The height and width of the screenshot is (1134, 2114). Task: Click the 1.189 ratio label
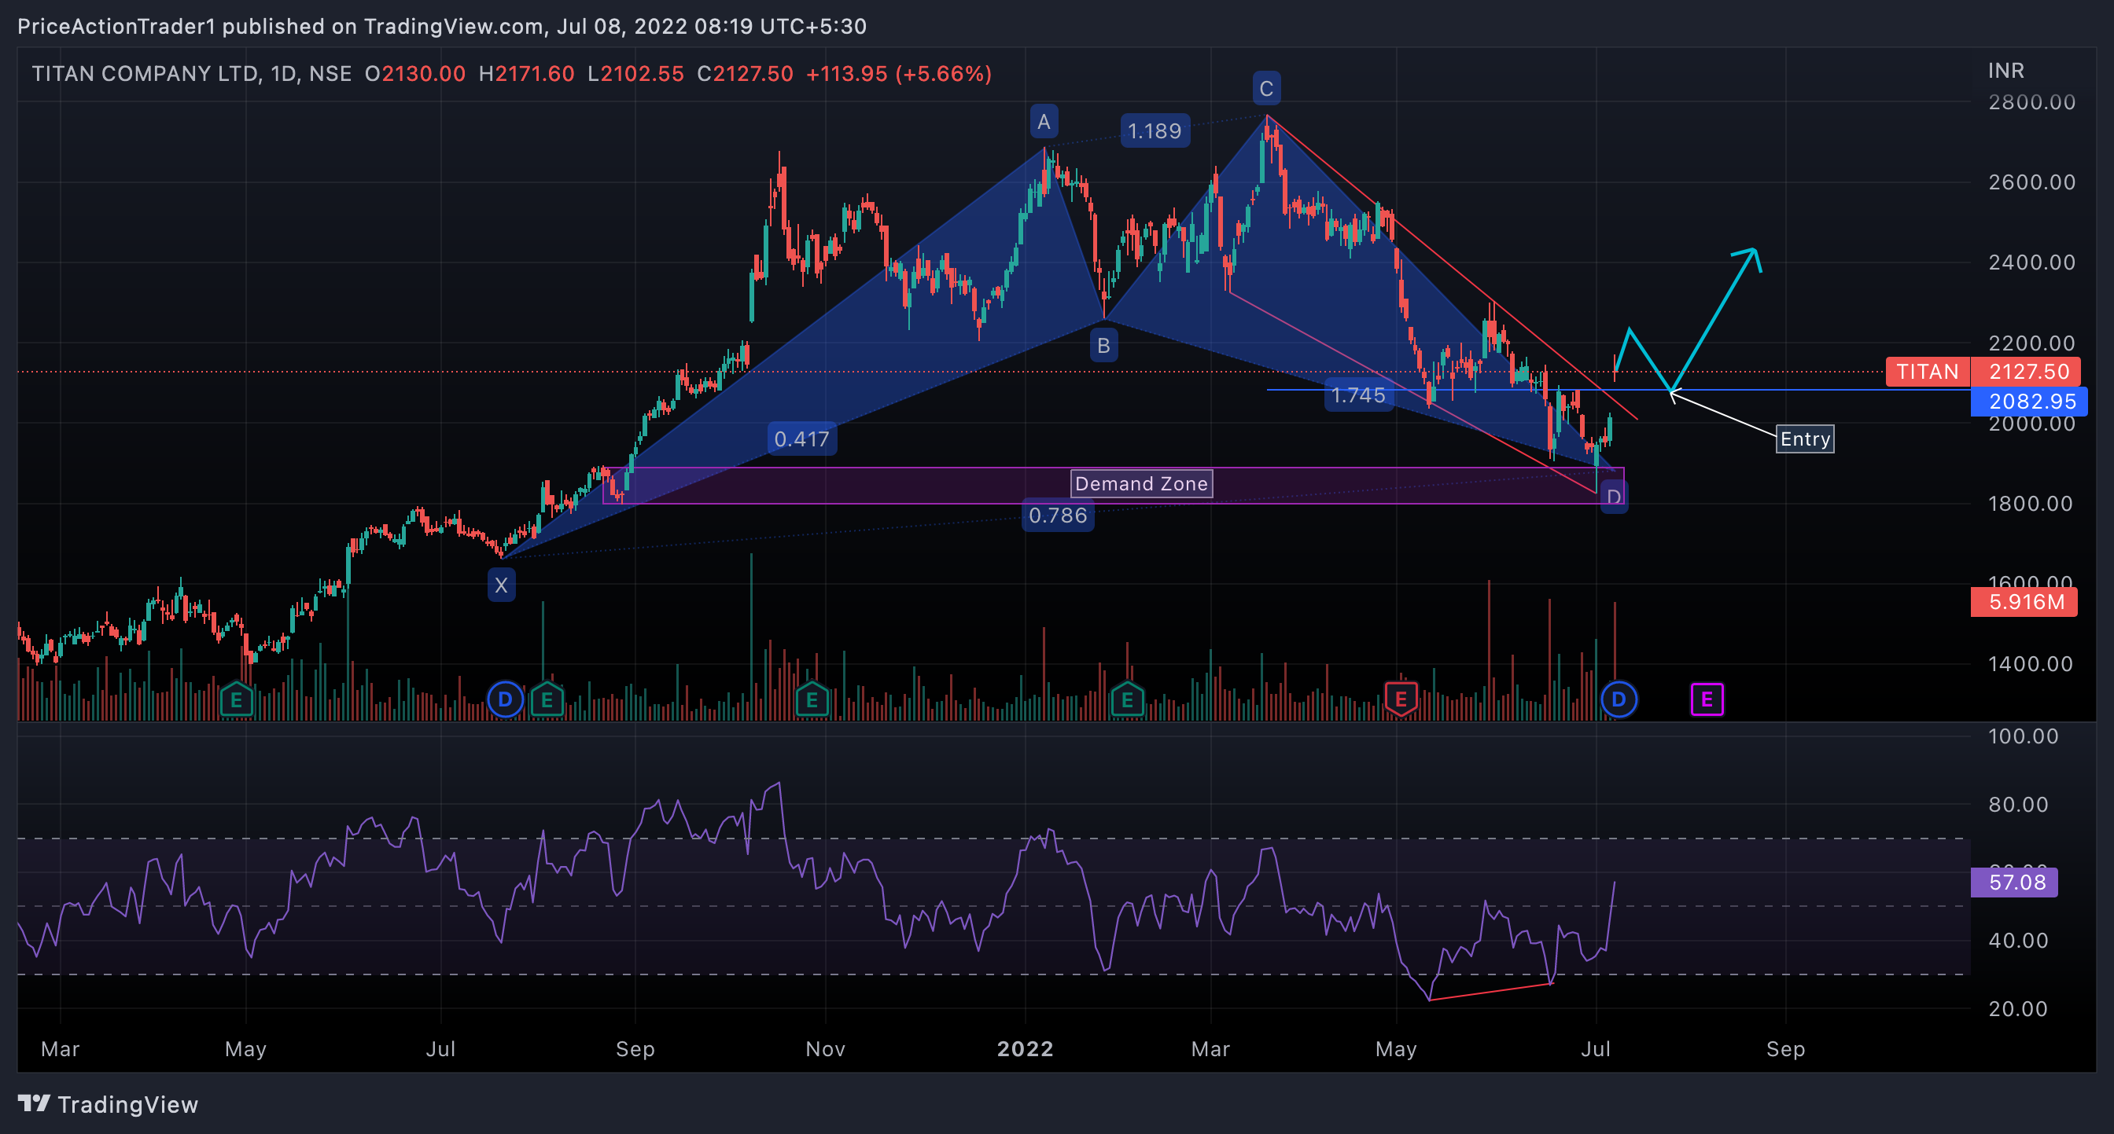click(x=1155, y=131)
